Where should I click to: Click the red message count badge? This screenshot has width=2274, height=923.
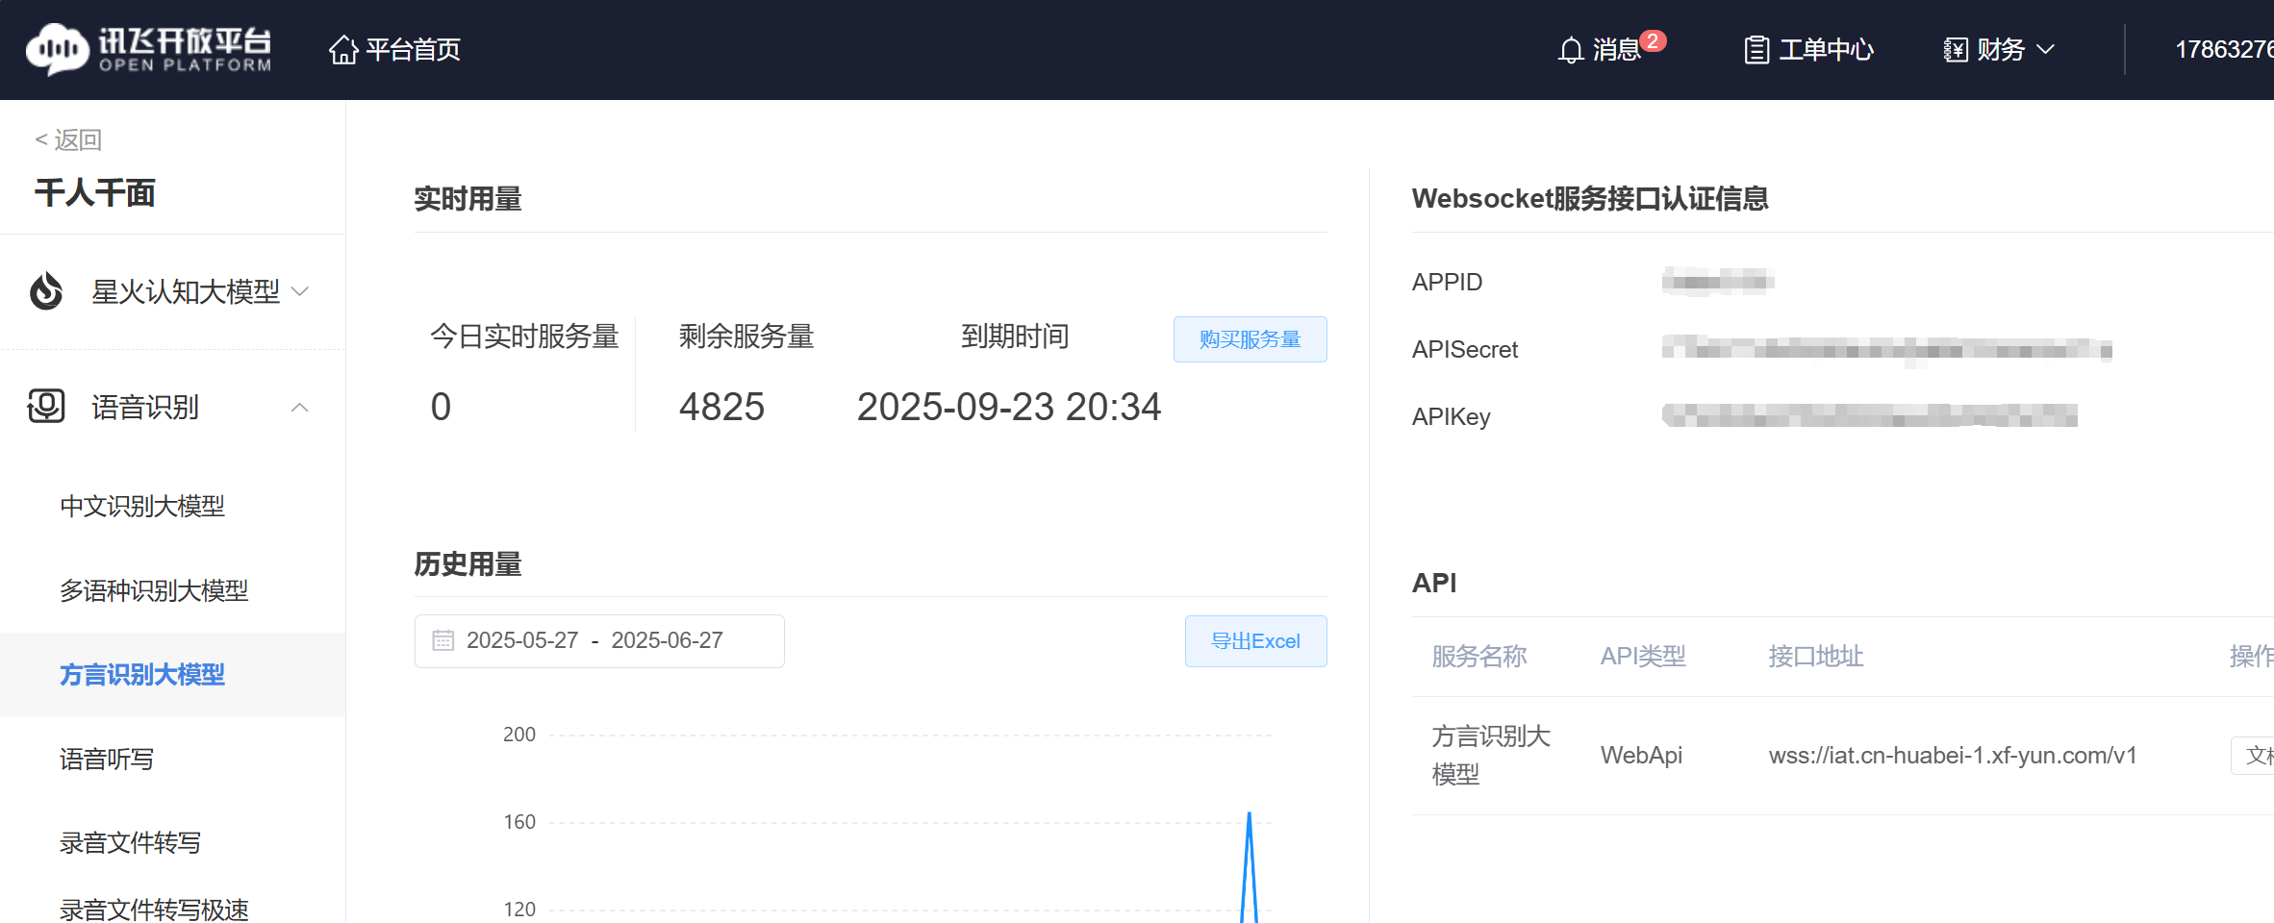1653,41
